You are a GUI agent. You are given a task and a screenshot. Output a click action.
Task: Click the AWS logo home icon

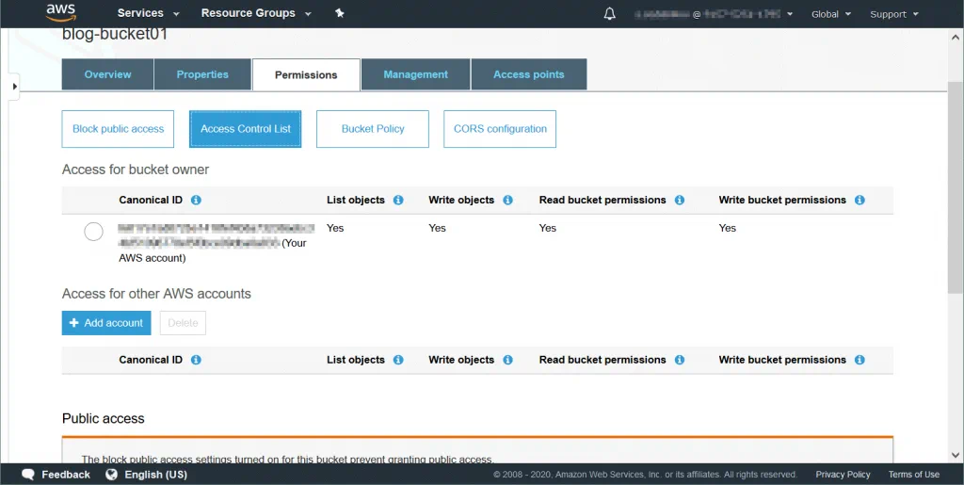pyautogui.click(x=60, y=13)
